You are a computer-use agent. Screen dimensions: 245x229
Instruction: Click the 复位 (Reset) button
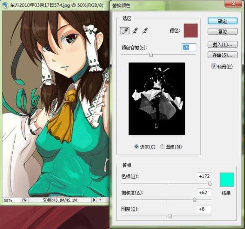tap(223, 31)
